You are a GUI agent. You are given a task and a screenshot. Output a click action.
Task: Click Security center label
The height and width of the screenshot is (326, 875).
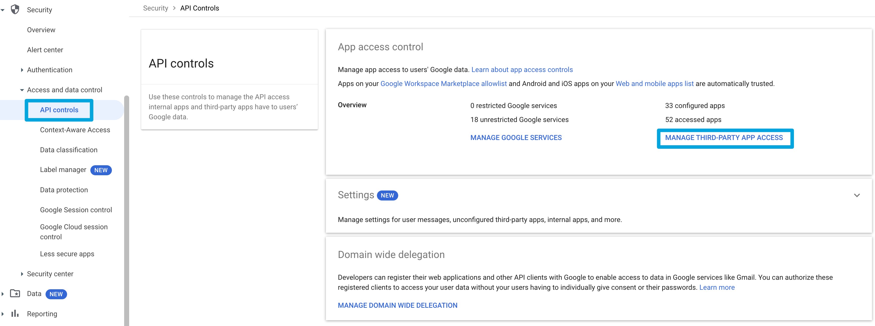(50, 274)
